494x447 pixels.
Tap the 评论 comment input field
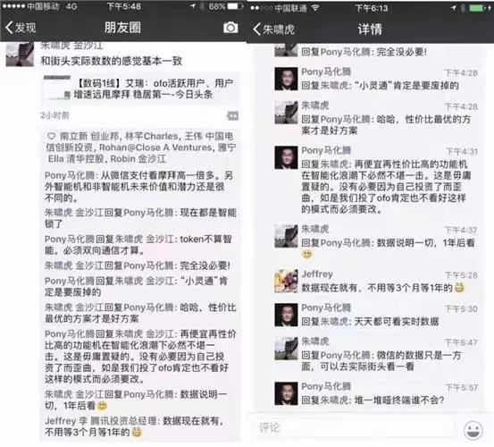click(354, 427)
